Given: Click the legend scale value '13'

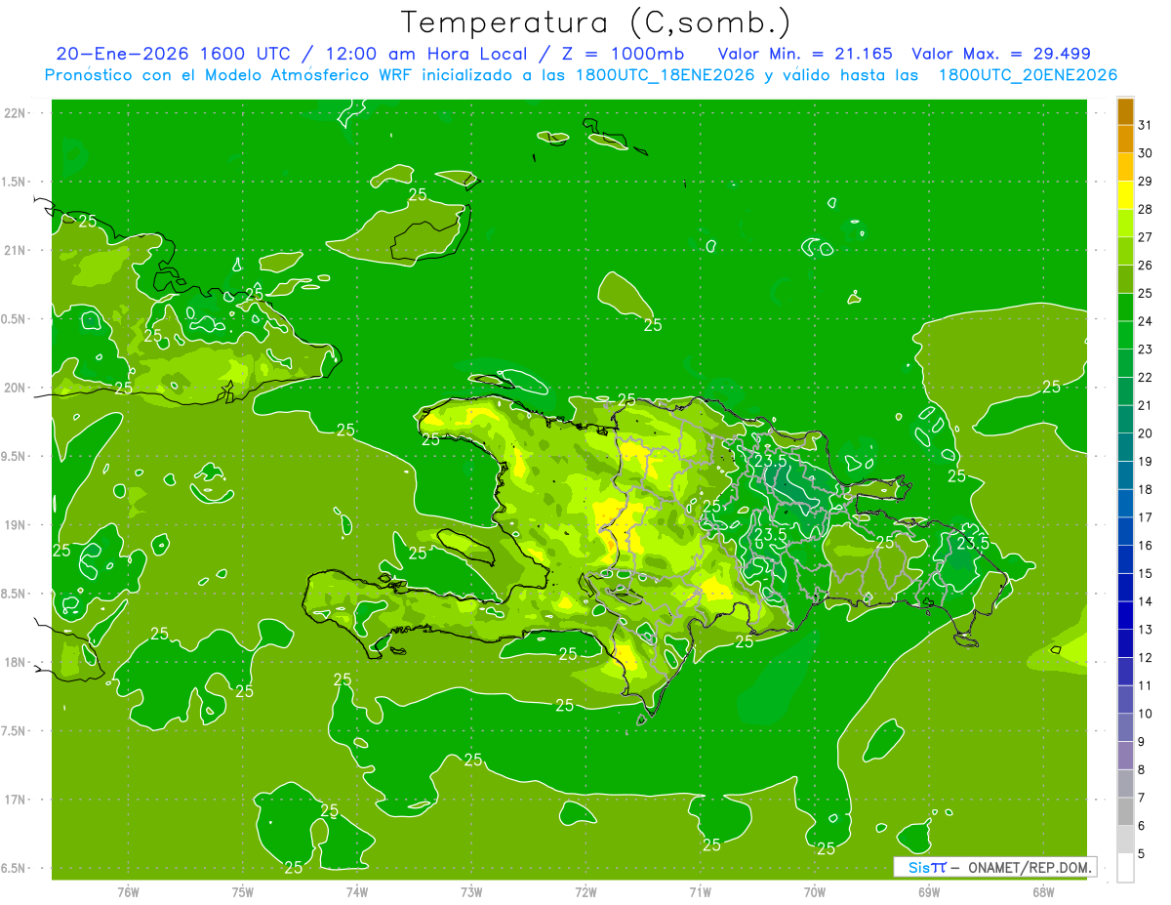Looking at the screenshot, I should (1146, 630).
